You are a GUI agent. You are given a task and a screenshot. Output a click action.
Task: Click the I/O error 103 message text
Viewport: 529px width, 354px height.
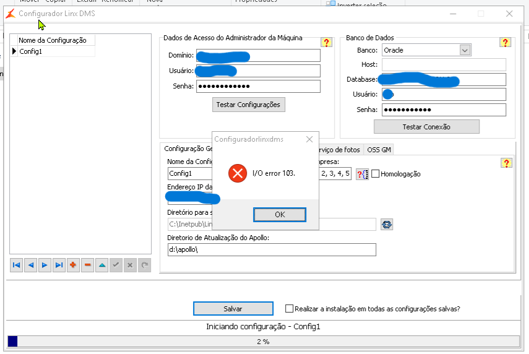pyautogui.click(x=274, y=173)
